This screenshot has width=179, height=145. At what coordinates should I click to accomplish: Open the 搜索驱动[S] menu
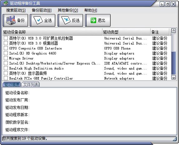coord(16,10)
